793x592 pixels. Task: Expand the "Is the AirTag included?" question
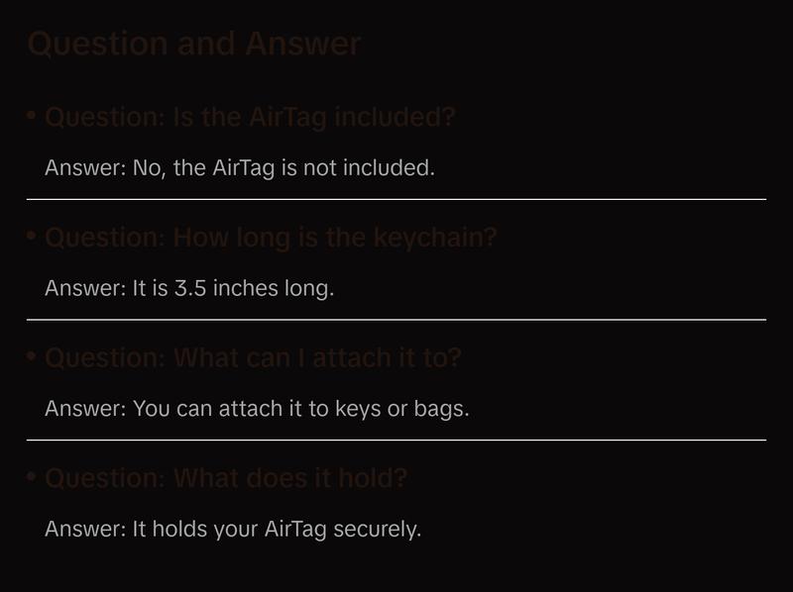tap(250, 117)
